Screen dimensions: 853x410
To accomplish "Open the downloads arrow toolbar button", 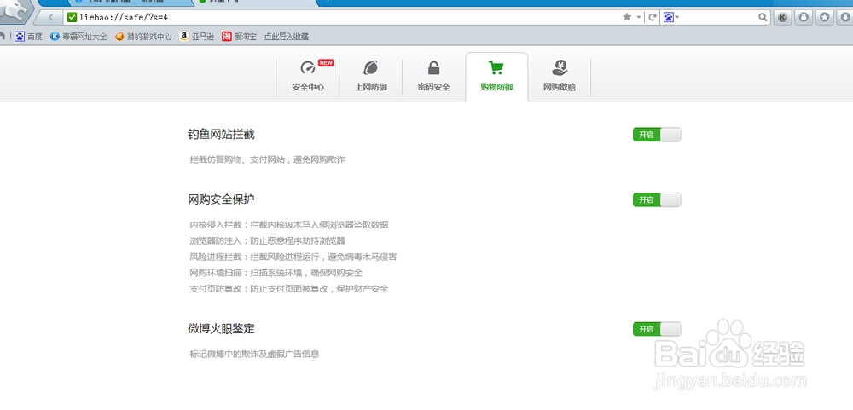I will click(x=846, y=18).
